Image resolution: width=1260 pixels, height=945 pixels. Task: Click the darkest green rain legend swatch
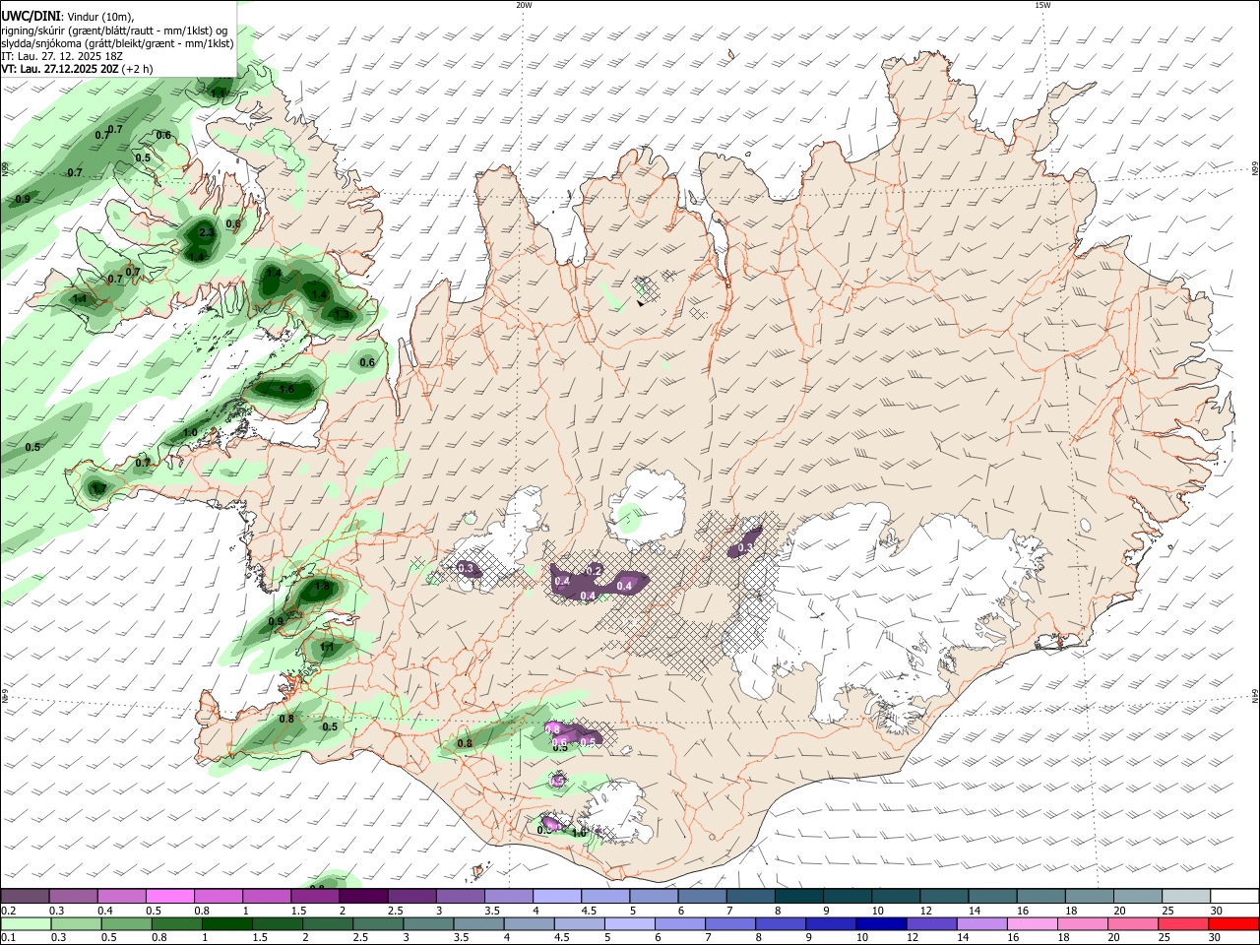pos(227,924)
